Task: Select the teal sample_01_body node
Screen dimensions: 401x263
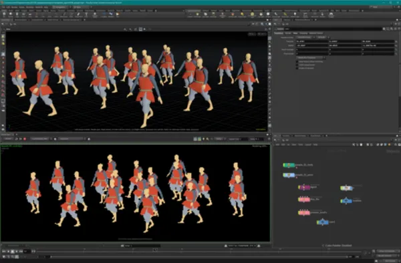Action: [289, 165]
